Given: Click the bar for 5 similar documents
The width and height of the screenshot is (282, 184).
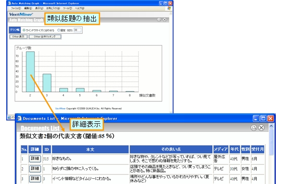Looking at the screenshot, I should [x=80, y=90].
